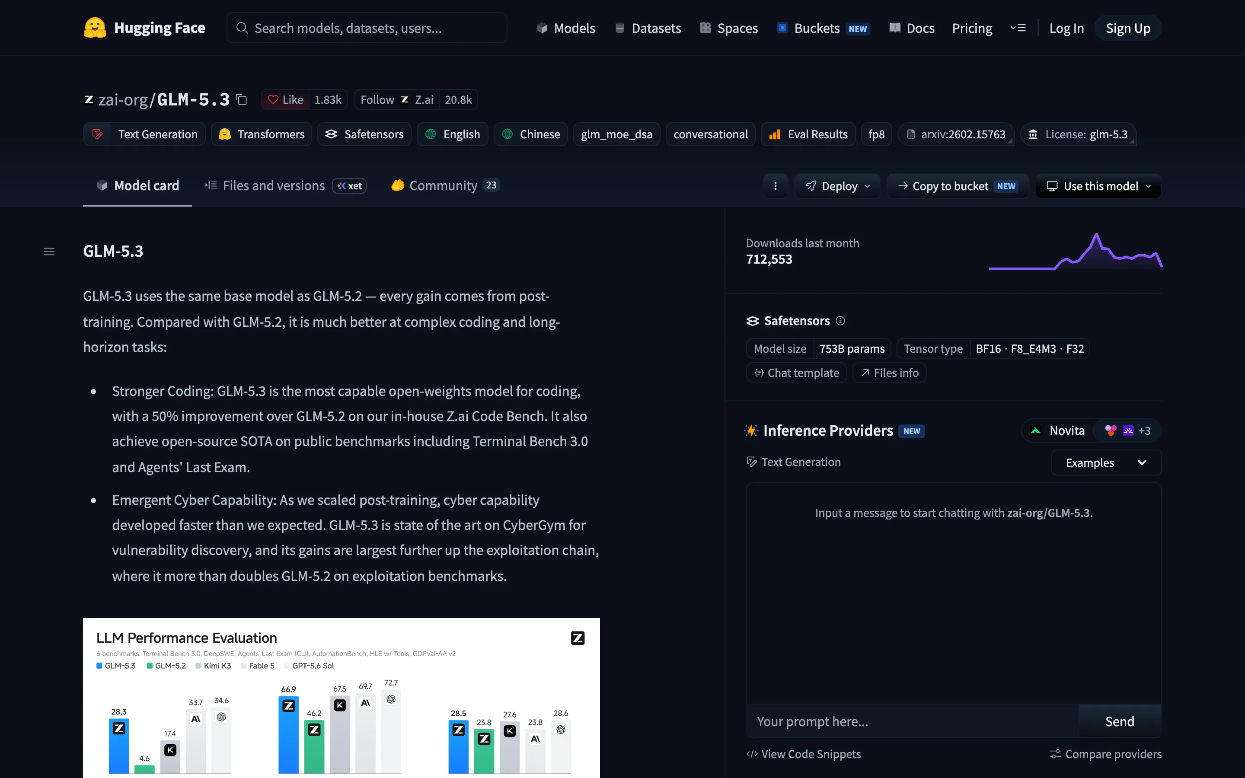Select the Text Generation tag
Image resolution: width=1245 pixels, height=778 pixels.
[144, 134]
